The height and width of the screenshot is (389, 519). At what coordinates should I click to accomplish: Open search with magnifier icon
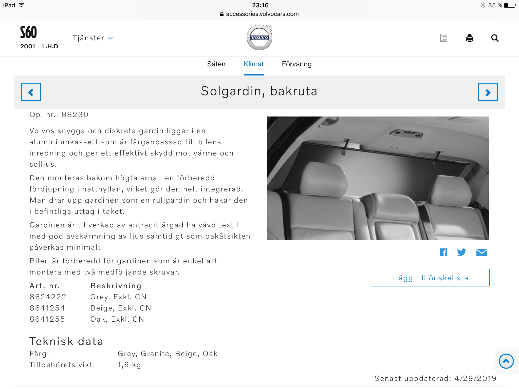coord(495,38)
